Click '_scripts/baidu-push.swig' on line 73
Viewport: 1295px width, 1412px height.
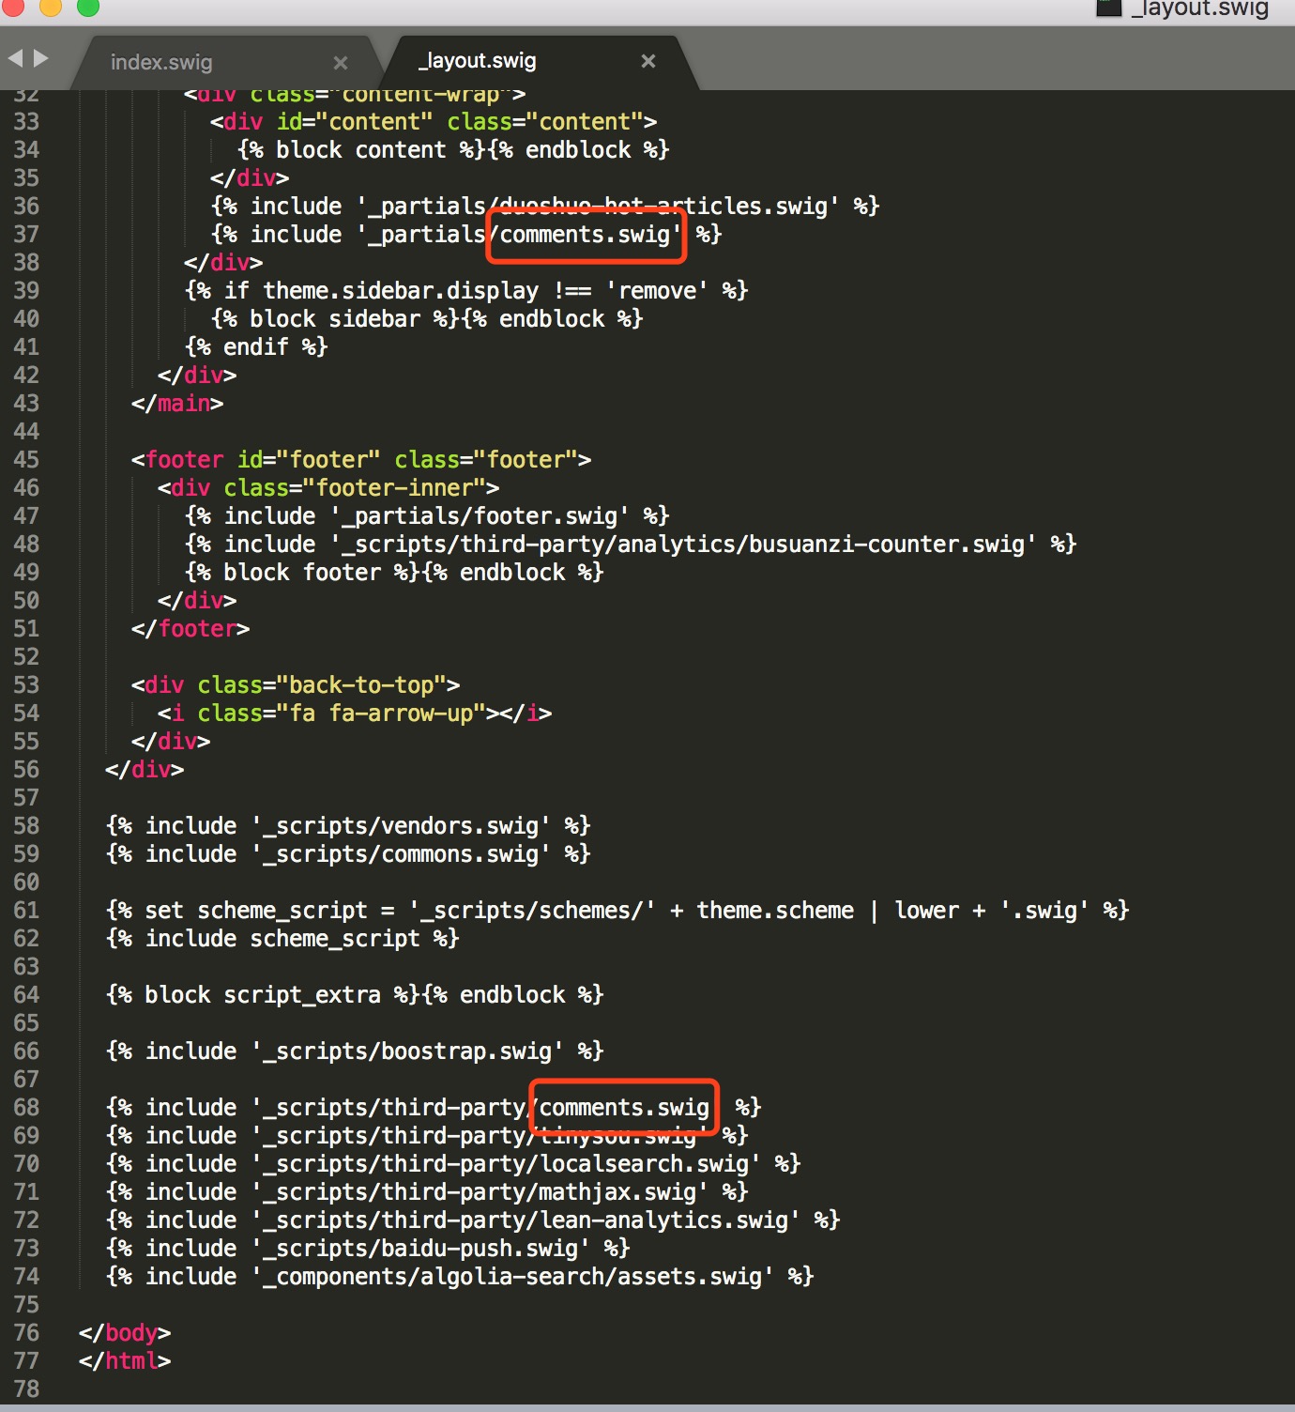click(x=420, y=1249)
